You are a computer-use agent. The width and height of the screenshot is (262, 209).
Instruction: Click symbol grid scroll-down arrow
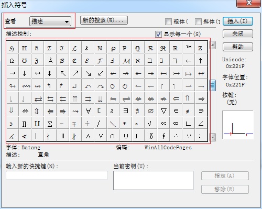pos(213,137)
